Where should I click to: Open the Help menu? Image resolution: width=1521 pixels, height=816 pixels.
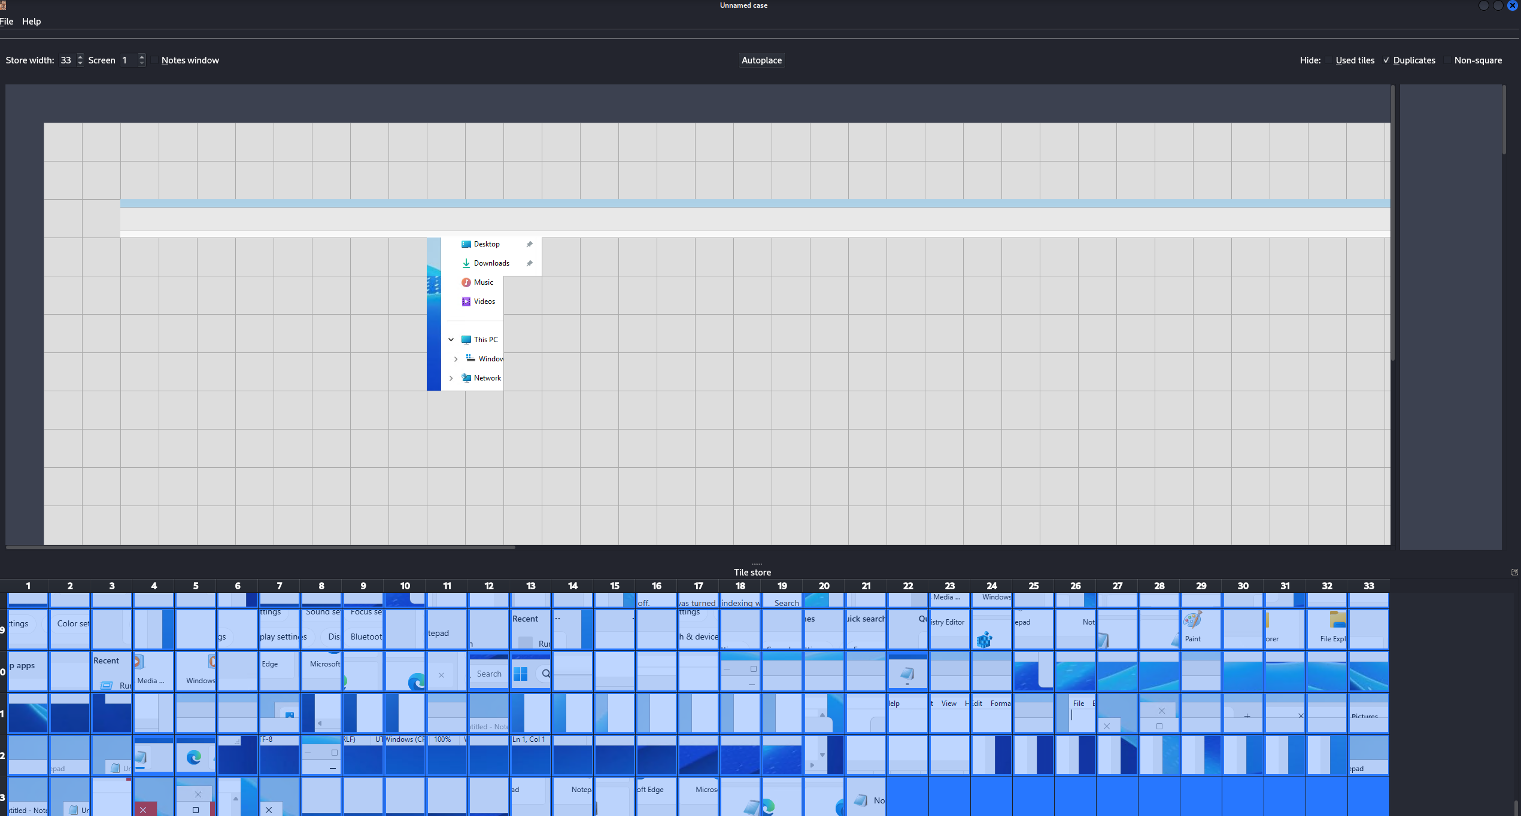coord(31,21)
